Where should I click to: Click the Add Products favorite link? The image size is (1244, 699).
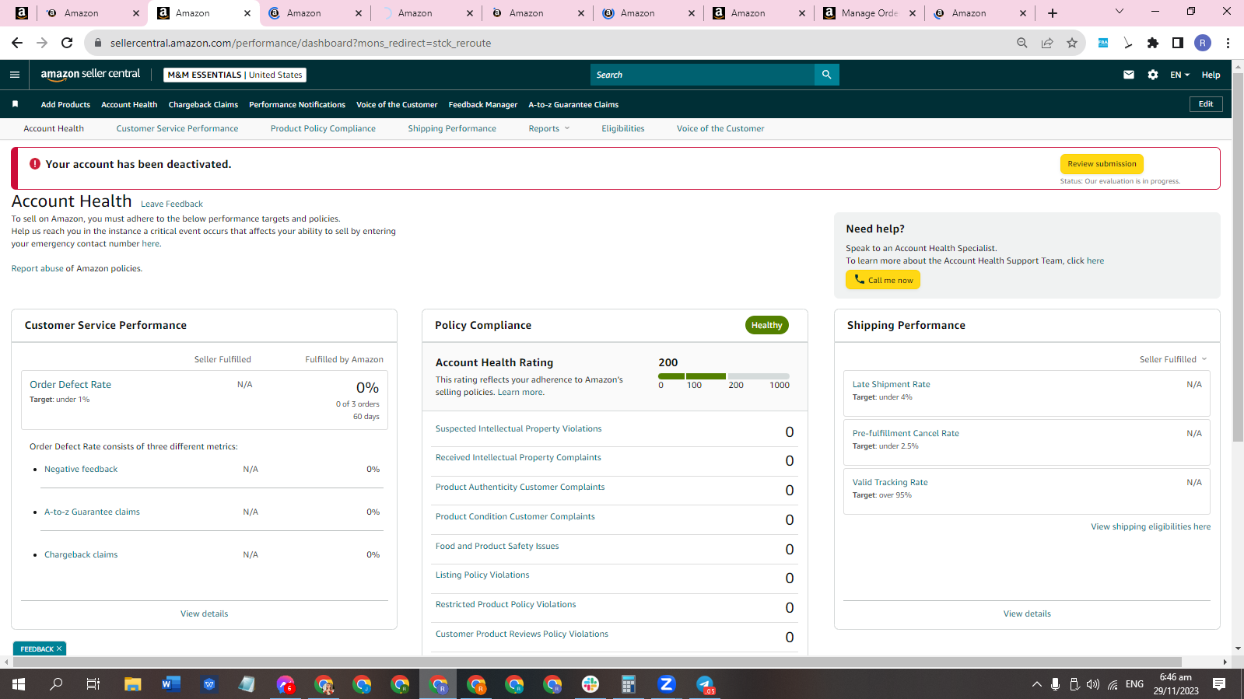coord(65,104)
